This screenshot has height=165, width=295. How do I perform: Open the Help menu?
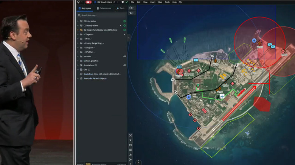coord(174,2)
